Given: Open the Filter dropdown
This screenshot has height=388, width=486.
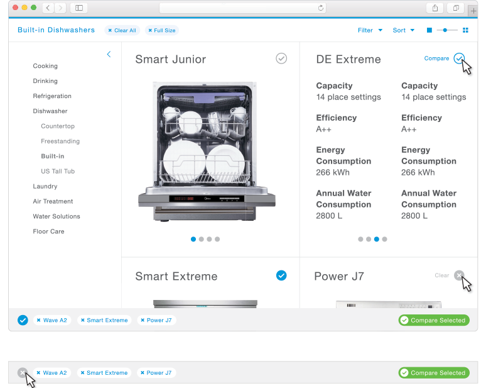Looking at the screenshot, I should 370,30.
